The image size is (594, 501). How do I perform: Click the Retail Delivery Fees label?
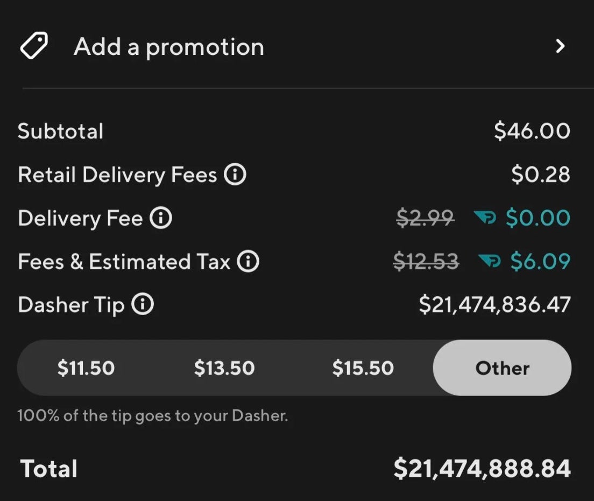(x=117, y=175)
